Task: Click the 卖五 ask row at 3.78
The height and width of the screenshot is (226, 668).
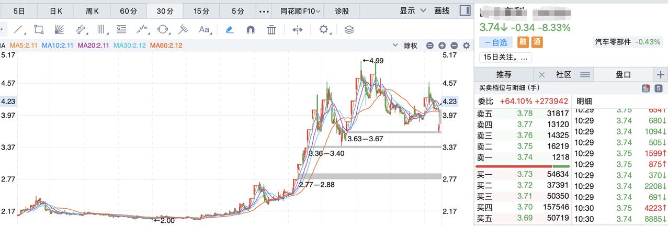Action: click(x=523, y=114)
